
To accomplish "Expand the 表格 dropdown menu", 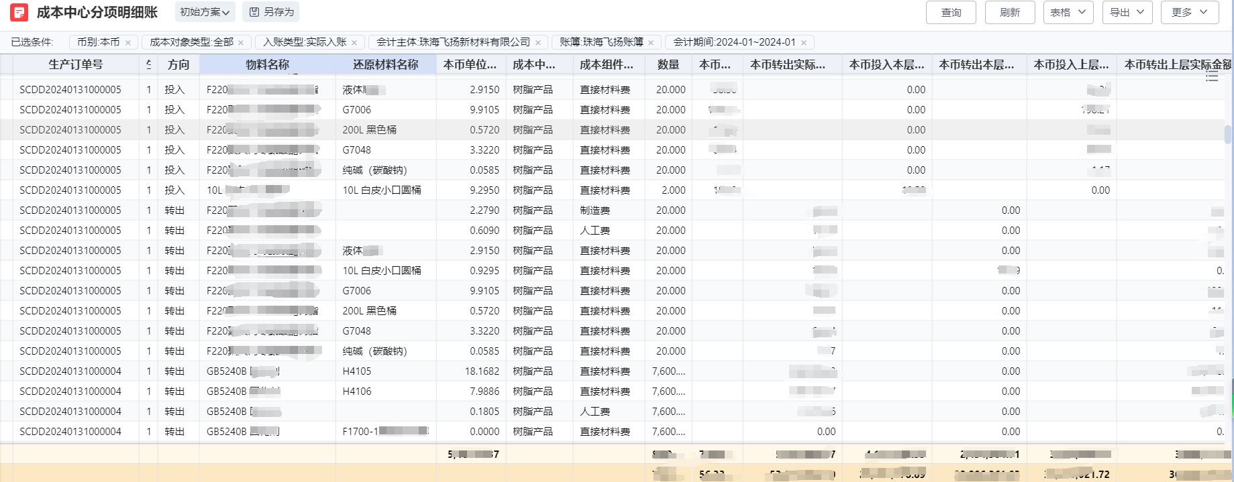I will click(1068, 12).
